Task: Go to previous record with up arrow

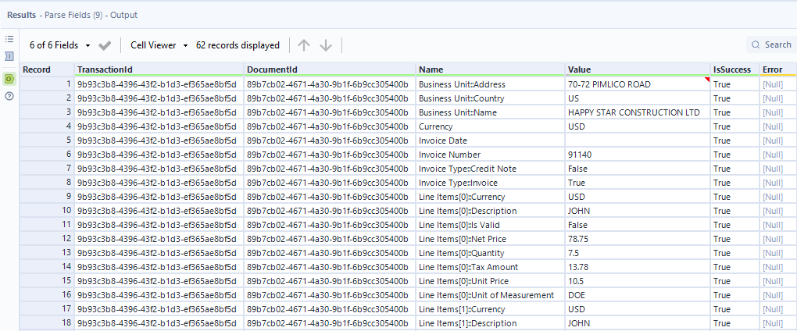Action: click(x=303, y=45)
